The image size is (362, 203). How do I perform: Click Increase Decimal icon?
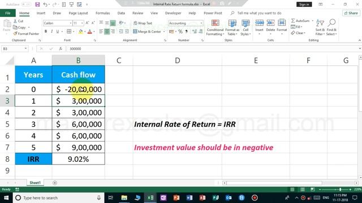point(195,32)
